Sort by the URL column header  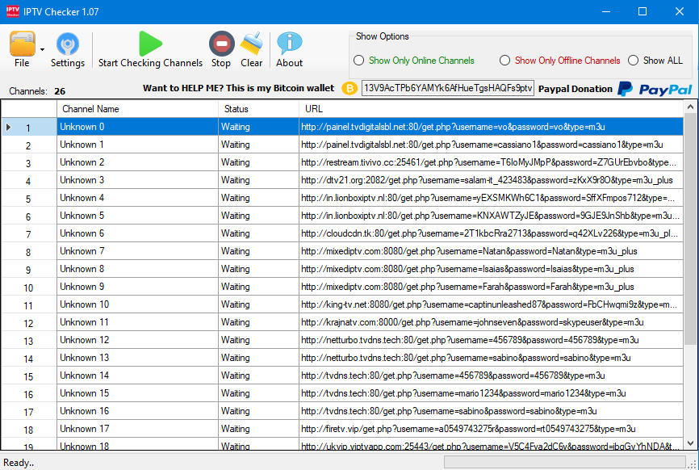(x=491, y=109)
